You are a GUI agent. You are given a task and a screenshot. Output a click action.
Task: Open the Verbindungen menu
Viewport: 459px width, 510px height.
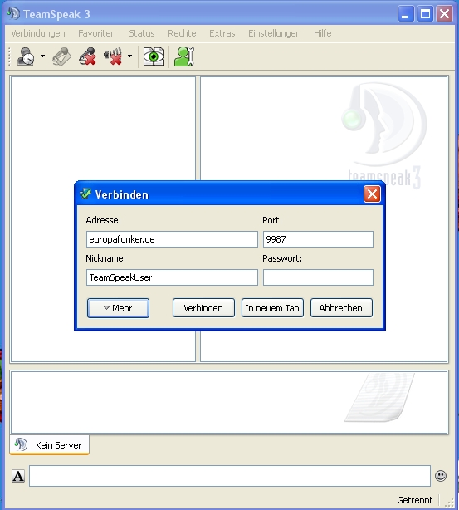click(38, 33)
